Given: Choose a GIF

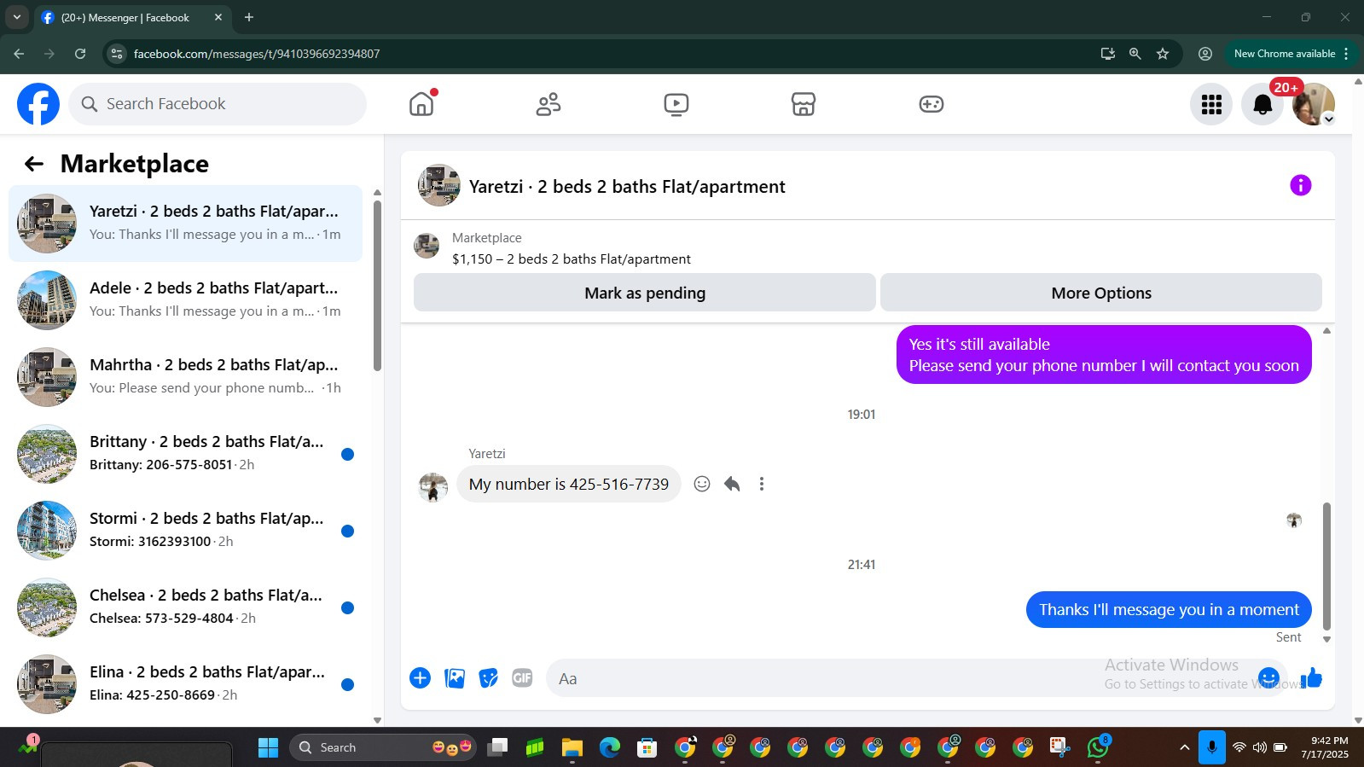Looking at the screenshot, I should pos(522,678).
